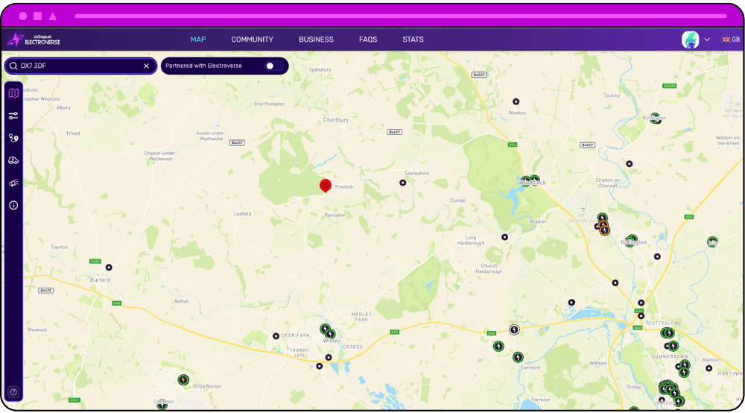Image resolution: width=745 pixels, height=413 pixels.
Task: Open the megaphone announcements icon
Action: tap(13, 183)
